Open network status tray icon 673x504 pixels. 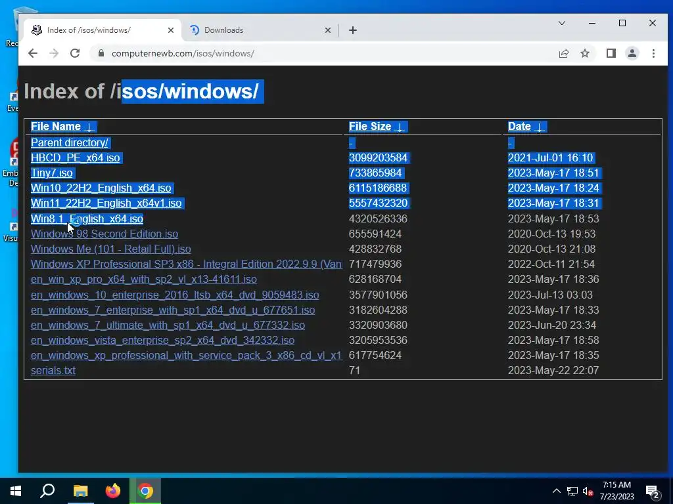(x=572, y=491)
